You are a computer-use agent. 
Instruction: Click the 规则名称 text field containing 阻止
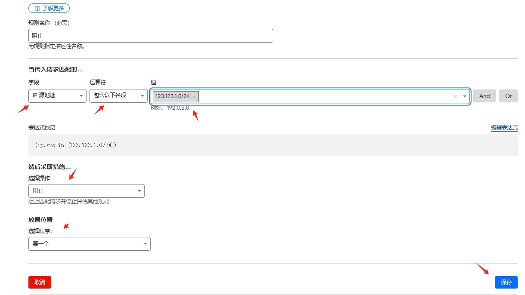(x=151, y=36)
